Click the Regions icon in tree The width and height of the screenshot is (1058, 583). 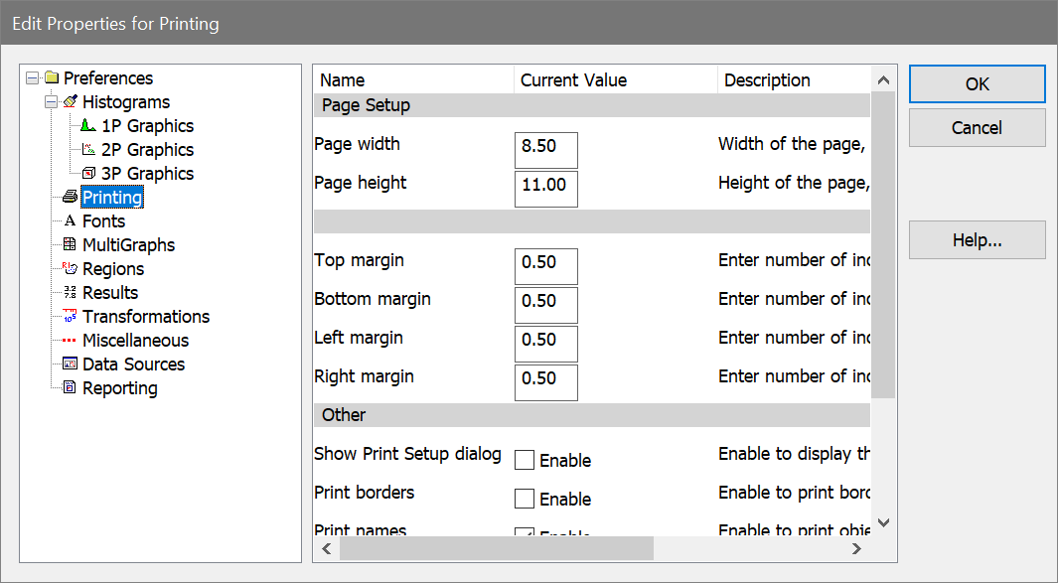[70, 269]
